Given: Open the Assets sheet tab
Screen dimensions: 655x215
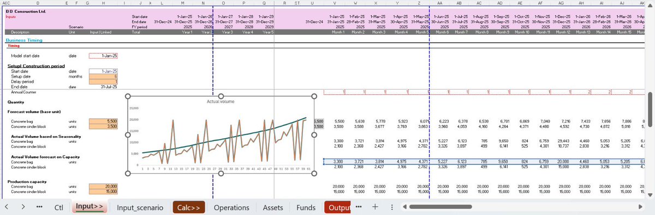Looking at the screenshot, I should [273, 207].
